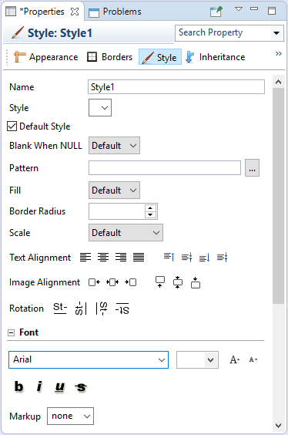The width and height of the screenshot is (288, 435).
Task: Justify the text alignment
Action: [x=139, y=258]
